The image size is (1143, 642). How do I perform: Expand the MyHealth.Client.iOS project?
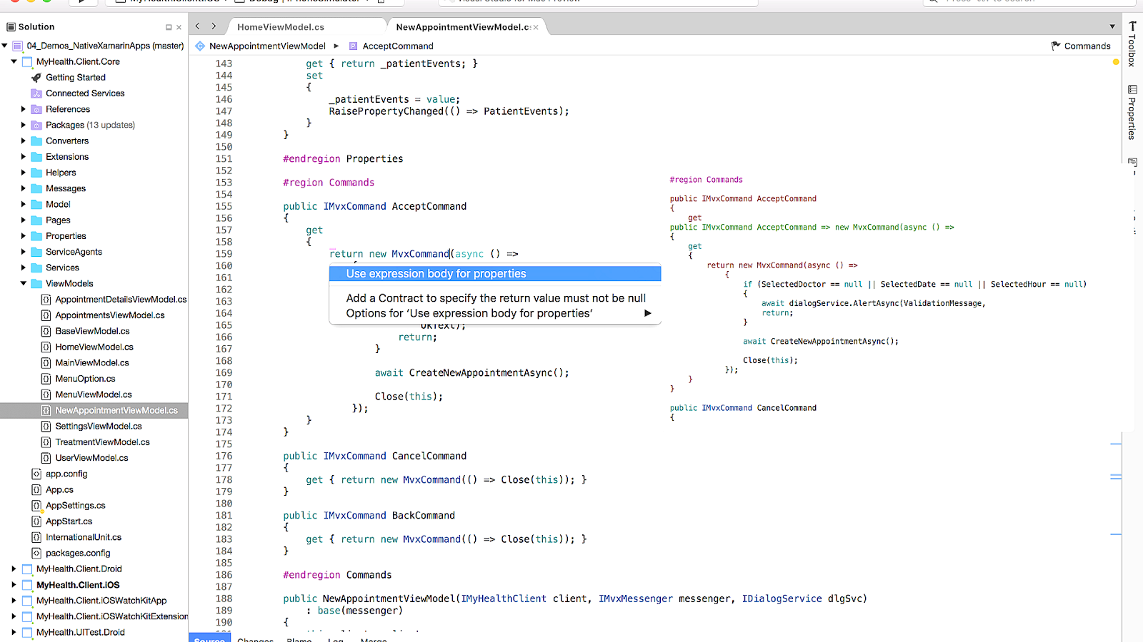click(14, 585)
